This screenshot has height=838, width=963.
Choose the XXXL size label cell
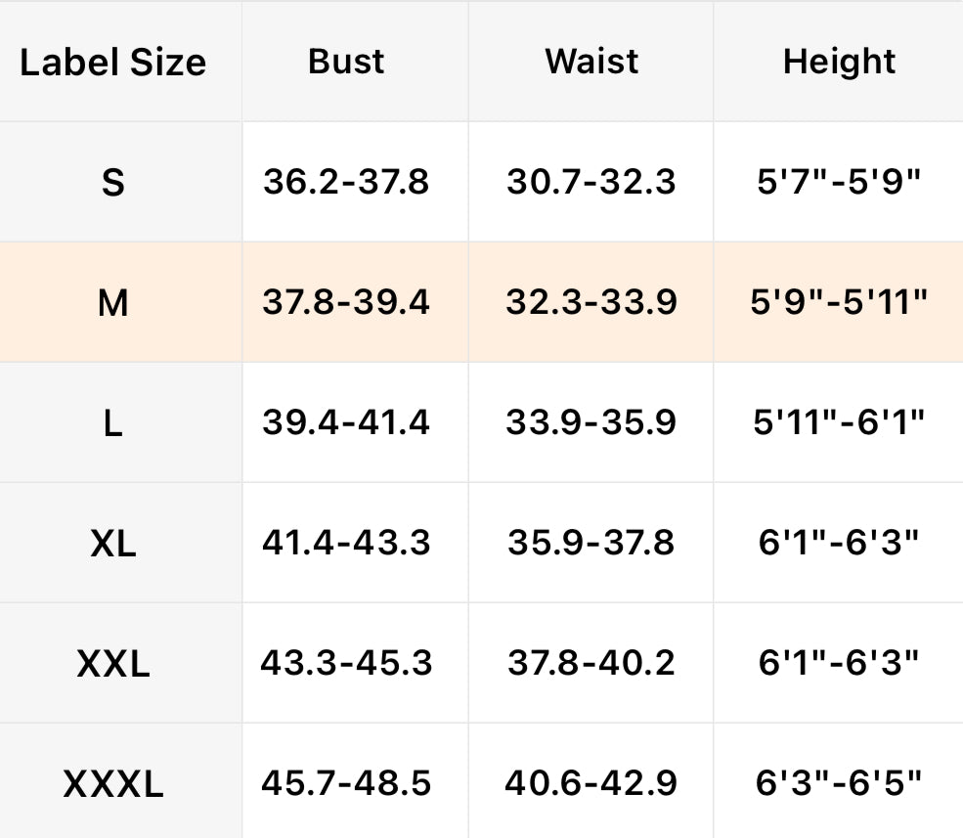click(x=113, y=783)
